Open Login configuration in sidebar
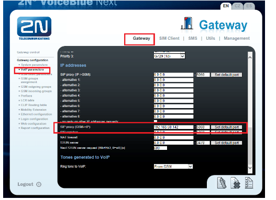 tap(35, 119)
